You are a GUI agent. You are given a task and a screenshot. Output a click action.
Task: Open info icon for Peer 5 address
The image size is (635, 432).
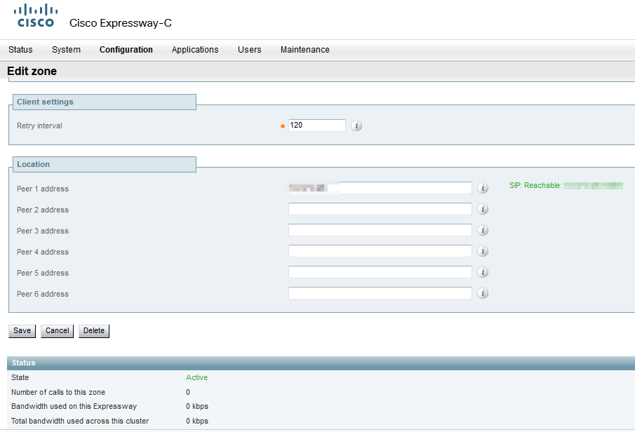pos(482,272)
